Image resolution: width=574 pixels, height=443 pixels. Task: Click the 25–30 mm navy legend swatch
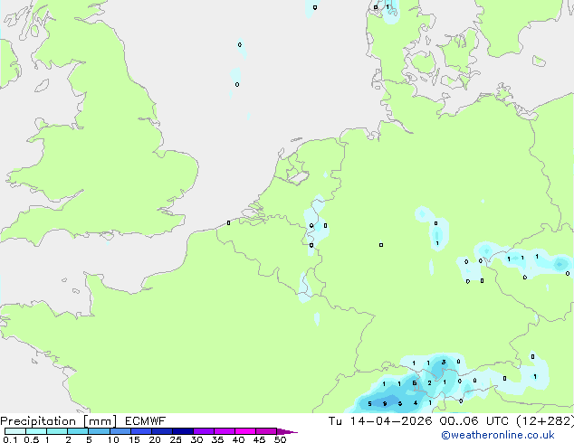[182, 431]
